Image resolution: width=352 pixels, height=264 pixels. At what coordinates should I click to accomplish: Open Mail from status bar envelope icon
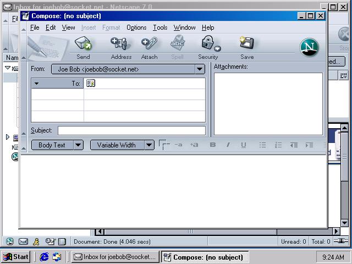(23, 241)
